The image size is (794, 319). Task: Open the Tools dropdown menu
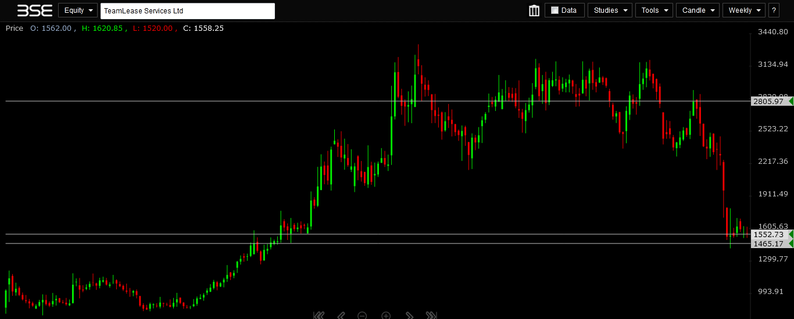pos(654,10)
